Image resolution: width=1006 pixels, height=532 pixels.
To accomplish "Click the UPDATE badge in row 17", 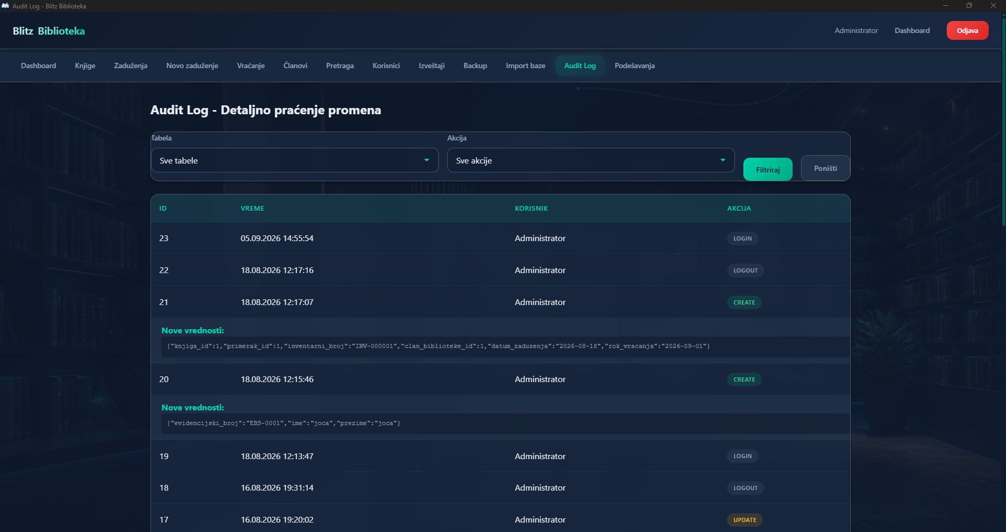I will click(744, 520).
